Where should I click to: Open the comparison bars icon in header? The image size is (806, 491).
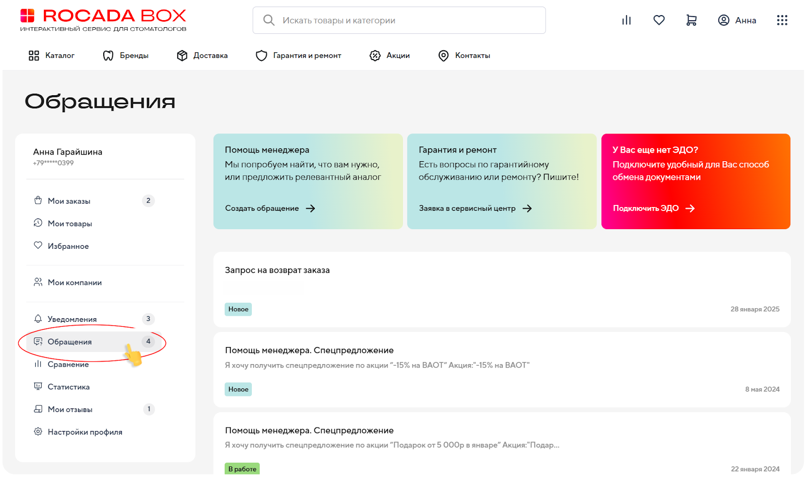pyautogui.click(x=626, y=20)
